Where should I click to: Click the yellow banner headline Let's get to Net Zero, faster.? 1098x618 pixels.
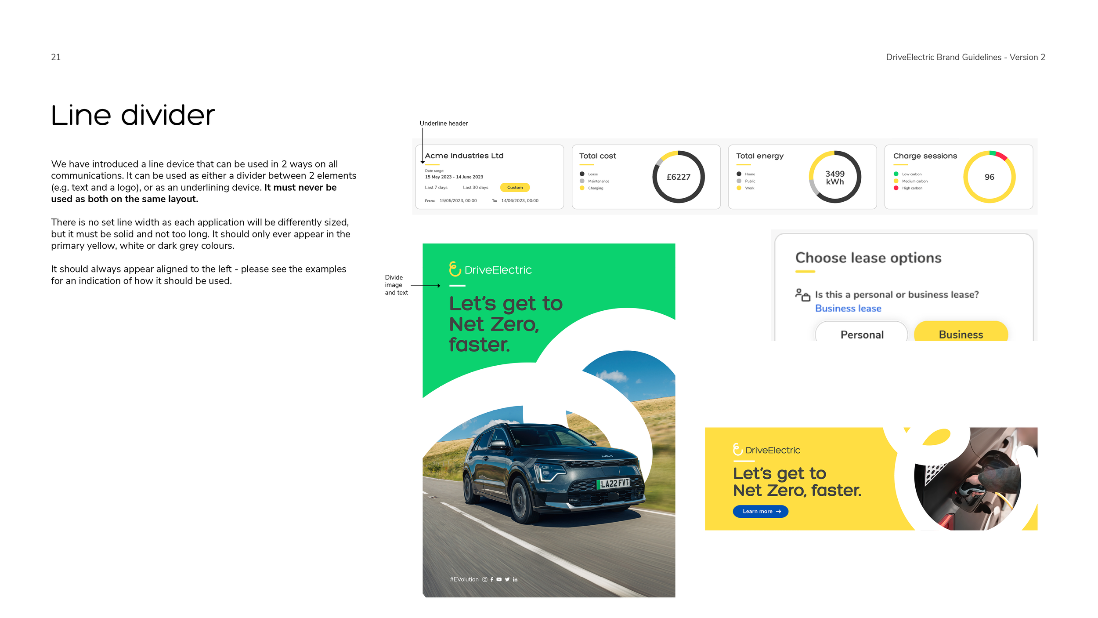(x=797, y=482)
